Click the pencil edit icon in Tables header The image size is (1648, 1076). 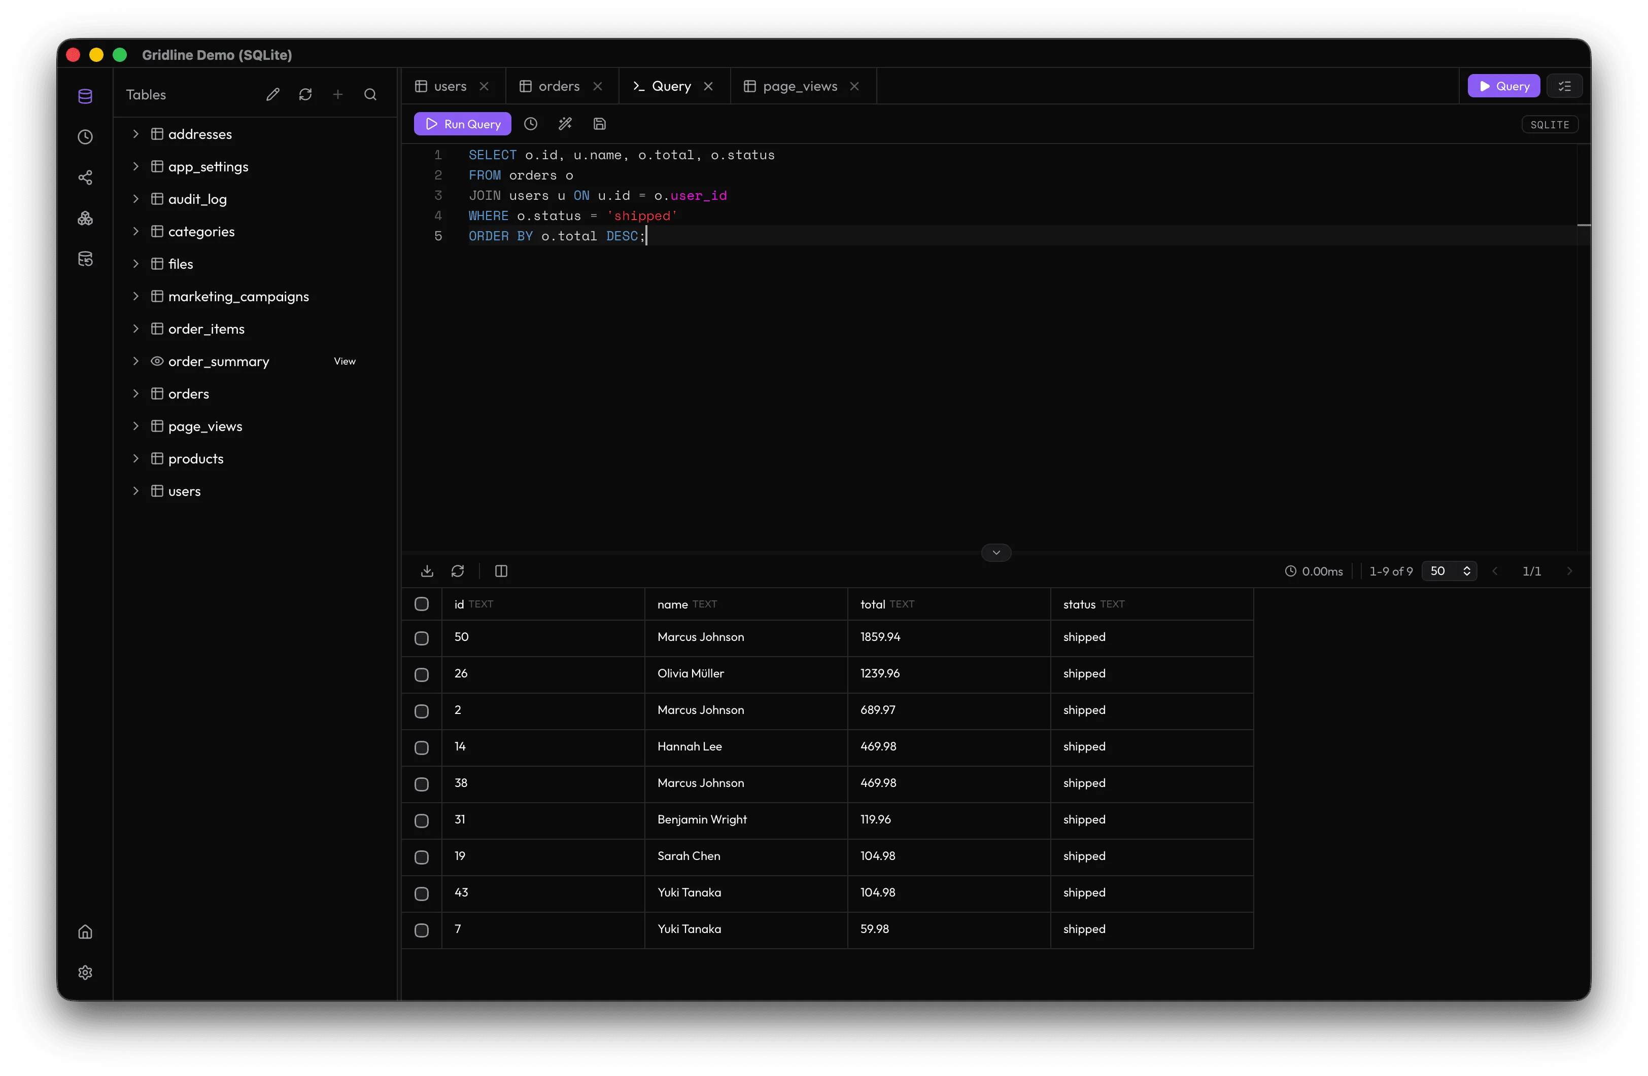pos(273,95)
